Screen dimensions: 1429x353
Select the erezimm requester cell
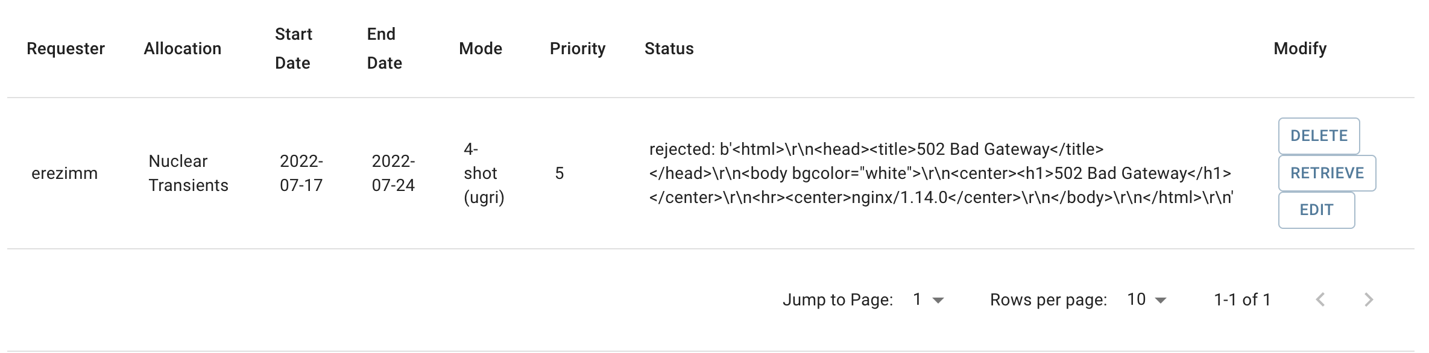coord(65,173)
